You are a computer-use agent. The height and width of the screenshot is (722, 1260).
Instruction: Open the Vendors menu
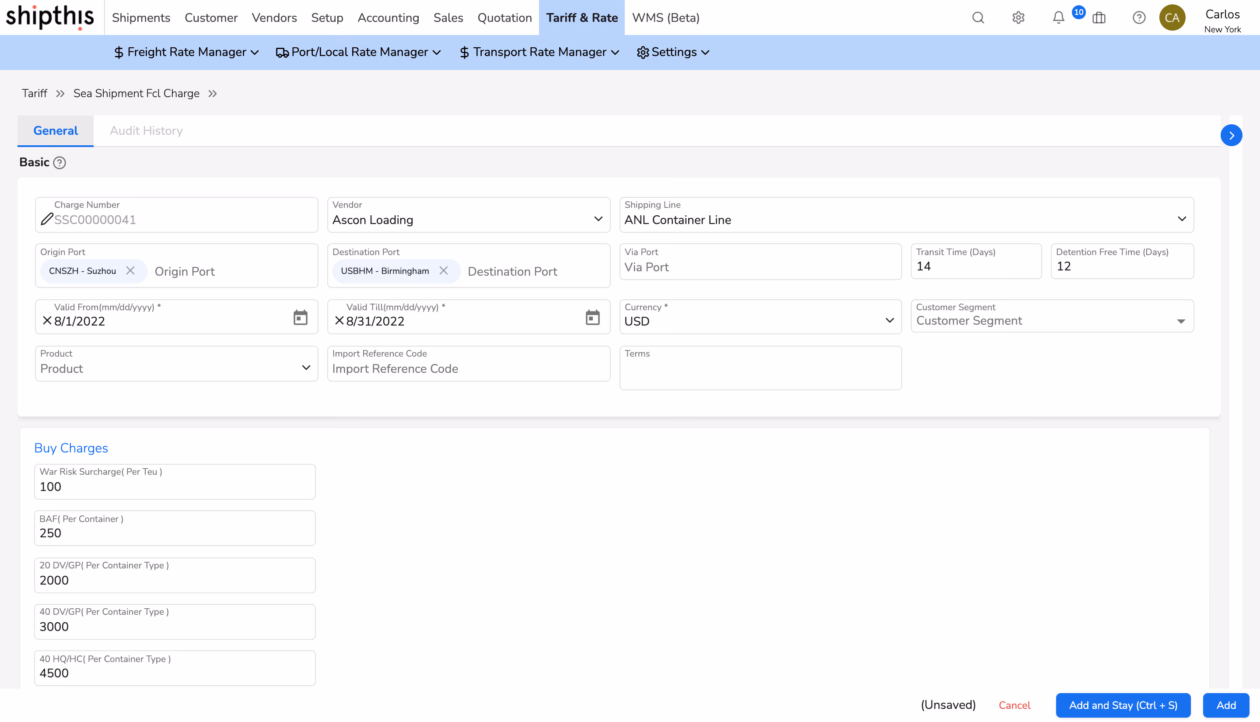[274, 18]
